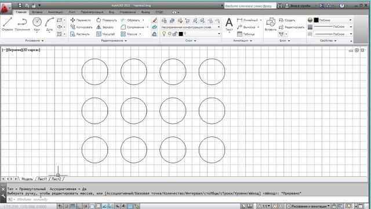
Task: Select the Полилиния tool
Action: coord(22,24)
